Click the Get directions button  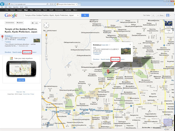click(10, 23)
